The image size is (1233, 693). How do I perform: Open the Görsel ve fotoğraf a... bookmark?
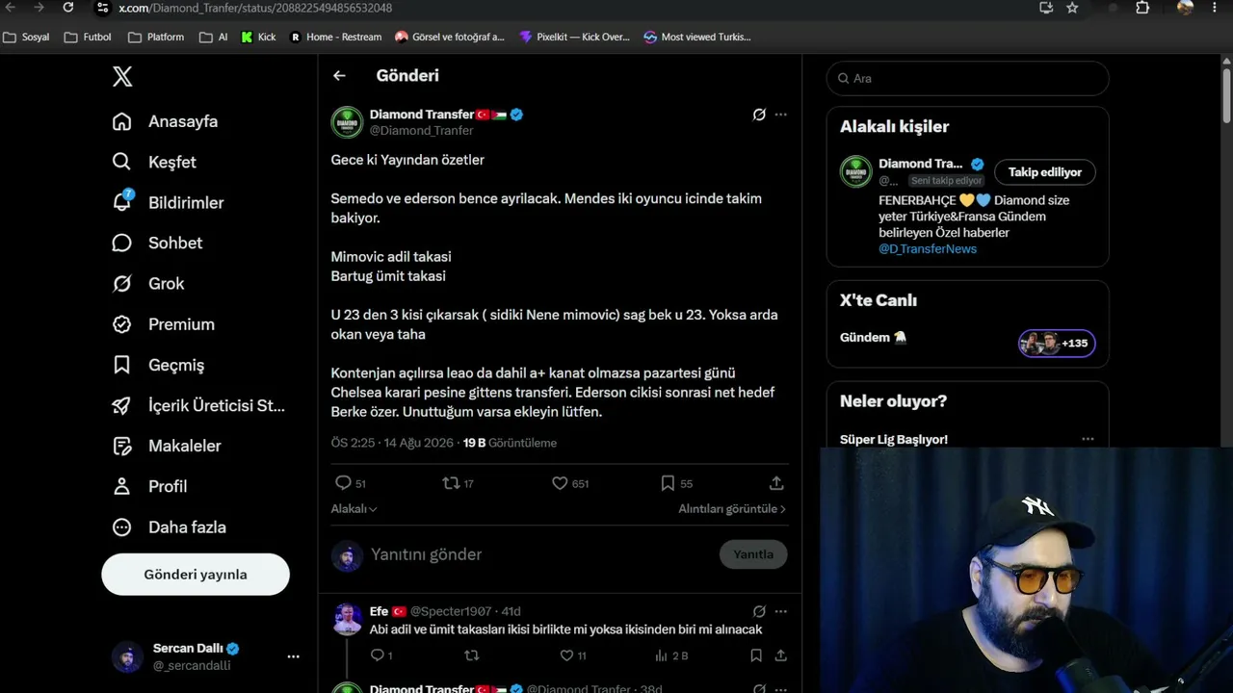450,37
